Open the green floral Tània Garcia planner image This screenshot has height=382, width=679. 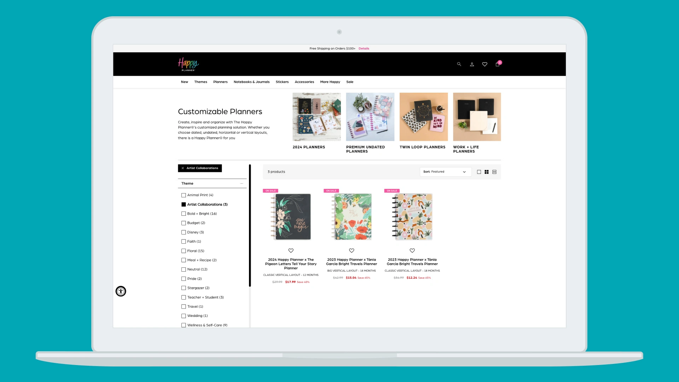[x=352, y=217]
